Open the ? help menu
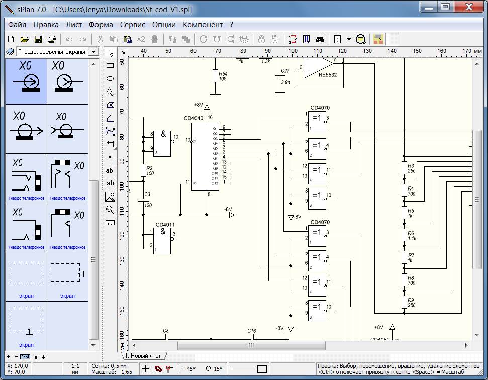The height and width of the screenshot is (380, 488). click(231, 25)
